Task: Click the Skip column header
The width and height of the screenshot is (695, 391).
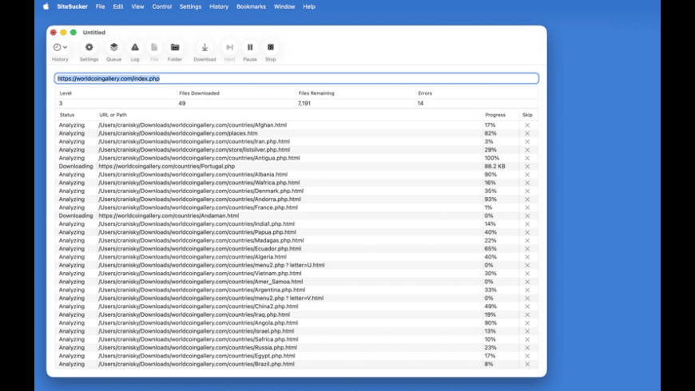Action: point(527,115)
